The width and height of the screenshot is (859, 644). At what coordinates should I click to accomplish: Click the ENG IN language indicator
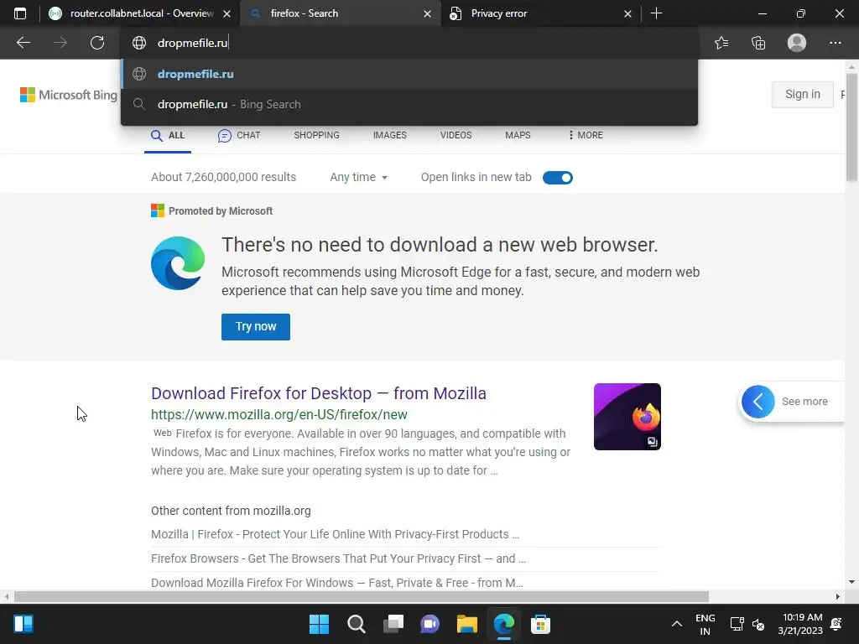[x=705, y=624]
